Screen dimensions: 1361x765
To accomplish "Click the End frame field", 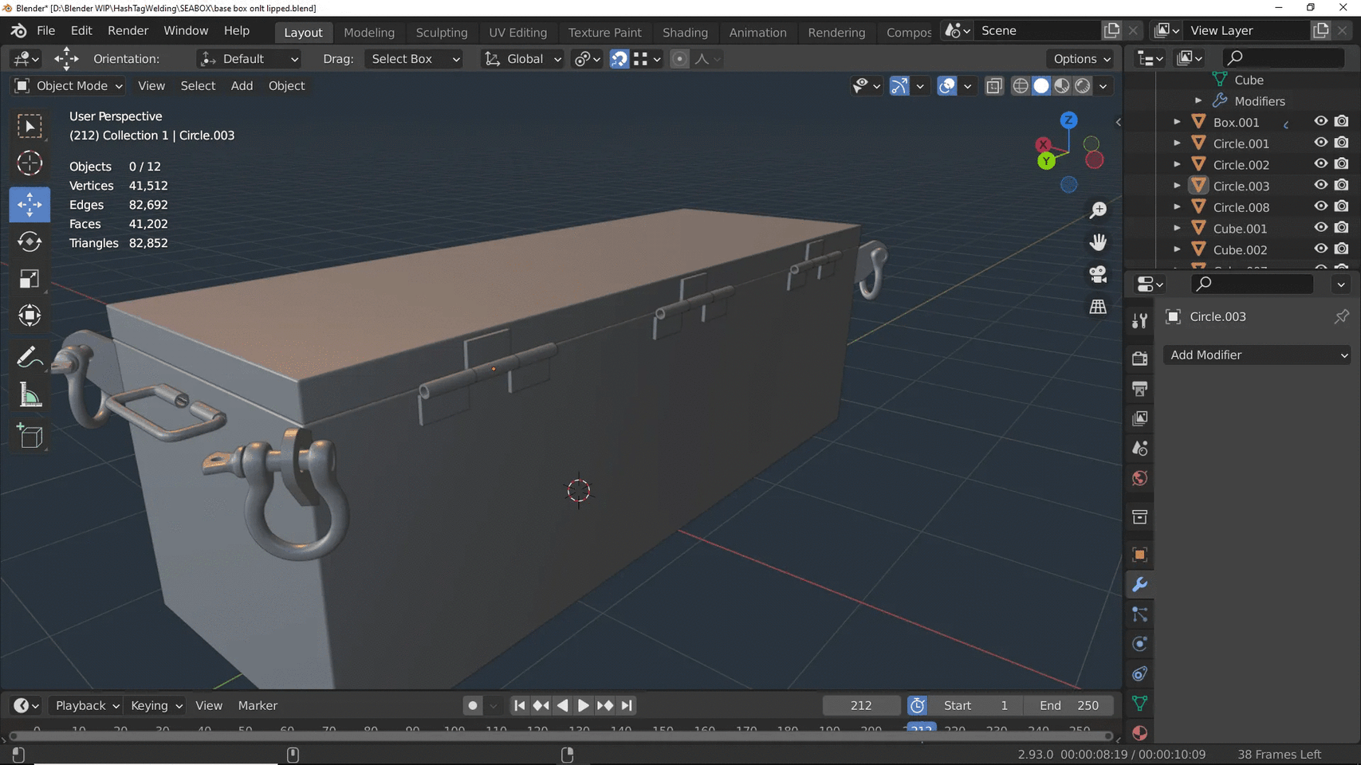I will pos(1068,705).
